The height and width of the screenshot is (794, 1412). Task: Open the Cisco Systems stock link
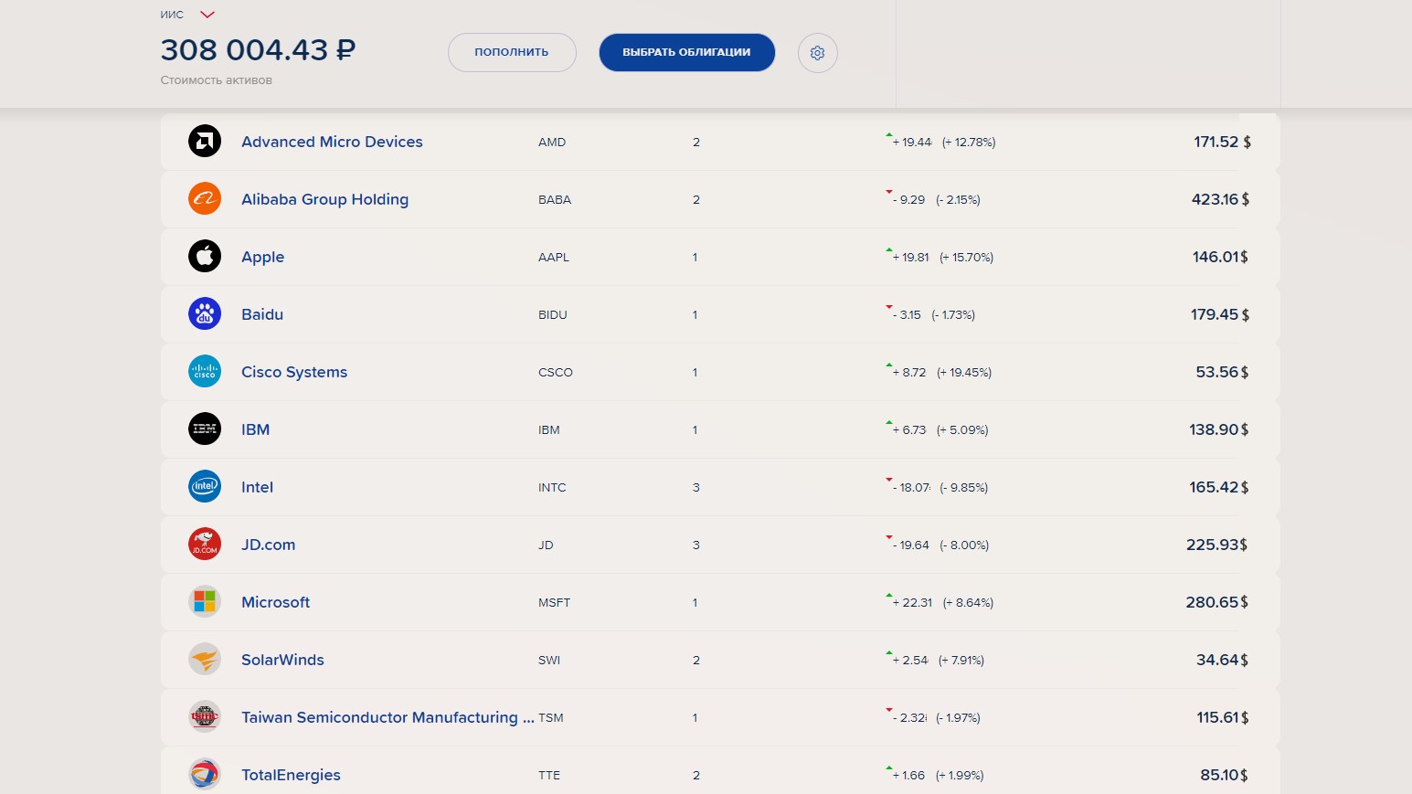click(x=294, y=372)
